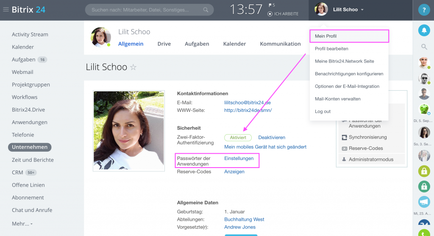Image resolution: width=434 pixels, height=236 pixels.
Task: Click Deaktivieren for two-factor authentication
Action: click(x=272, y=138)
